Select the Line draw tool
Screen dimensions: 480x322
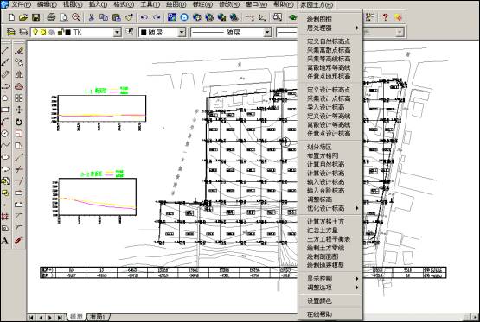pyautogui.click(x=5, y=50)
